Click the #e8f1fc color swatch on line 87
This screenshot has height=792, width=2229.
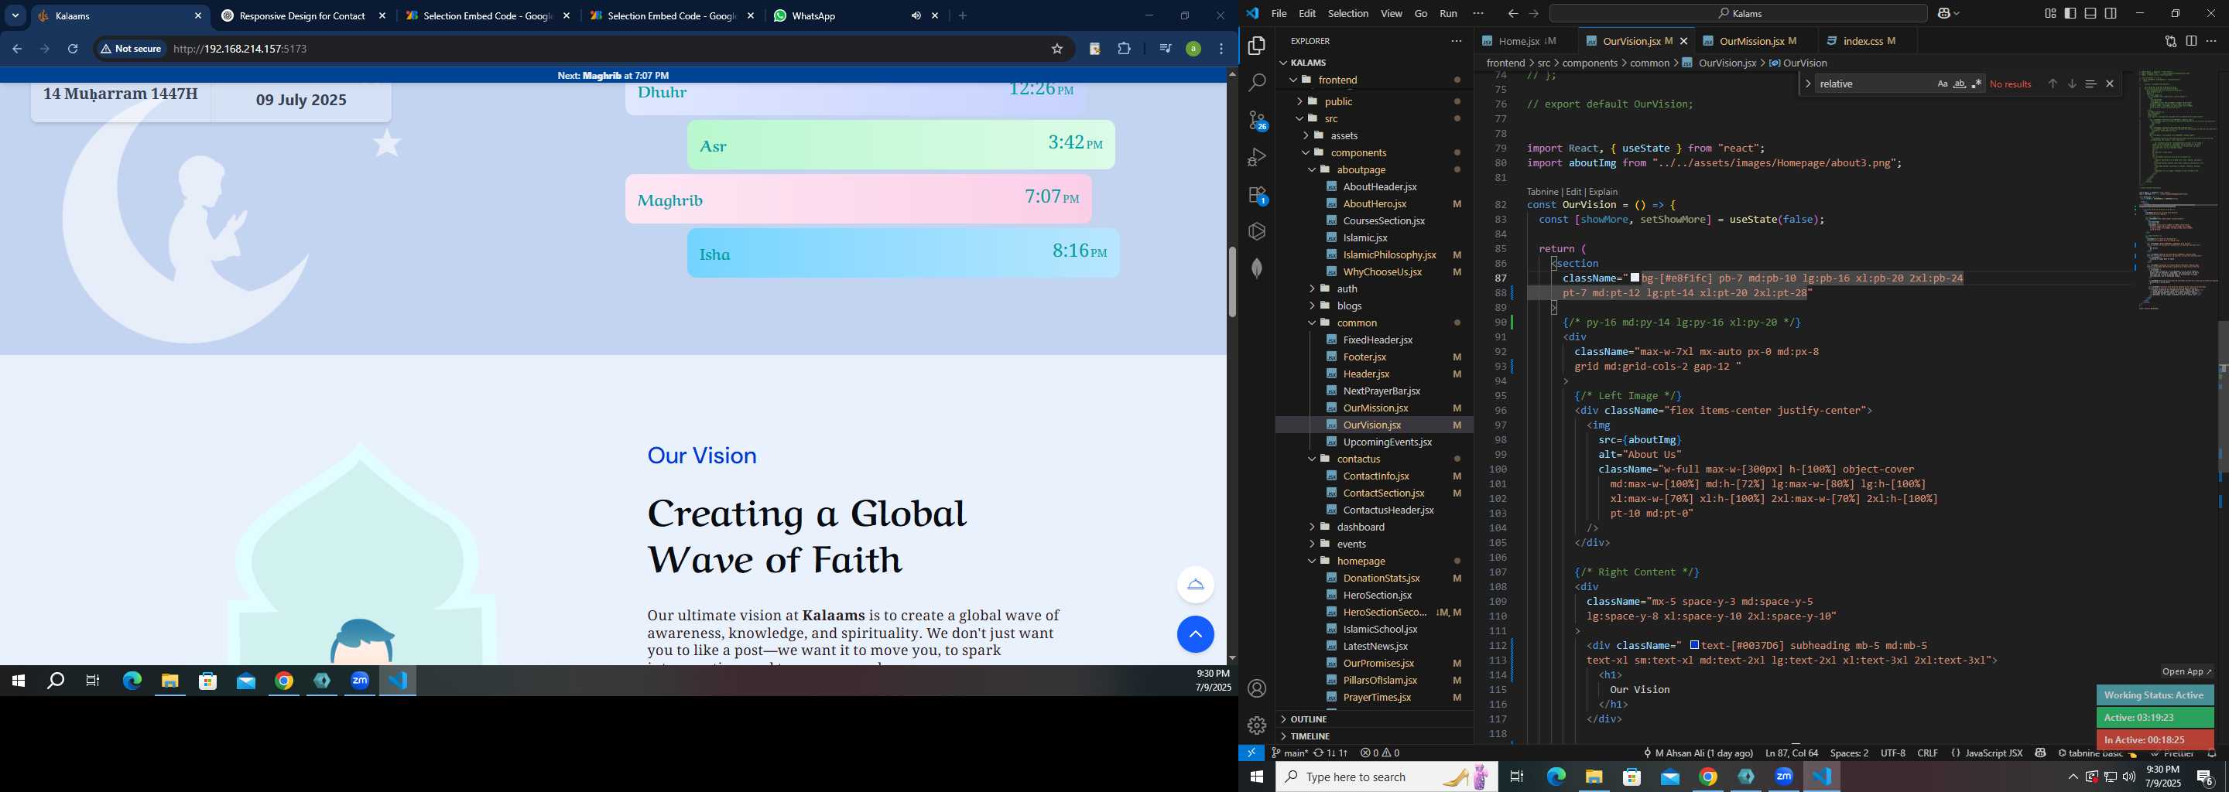coord(1635,278)
